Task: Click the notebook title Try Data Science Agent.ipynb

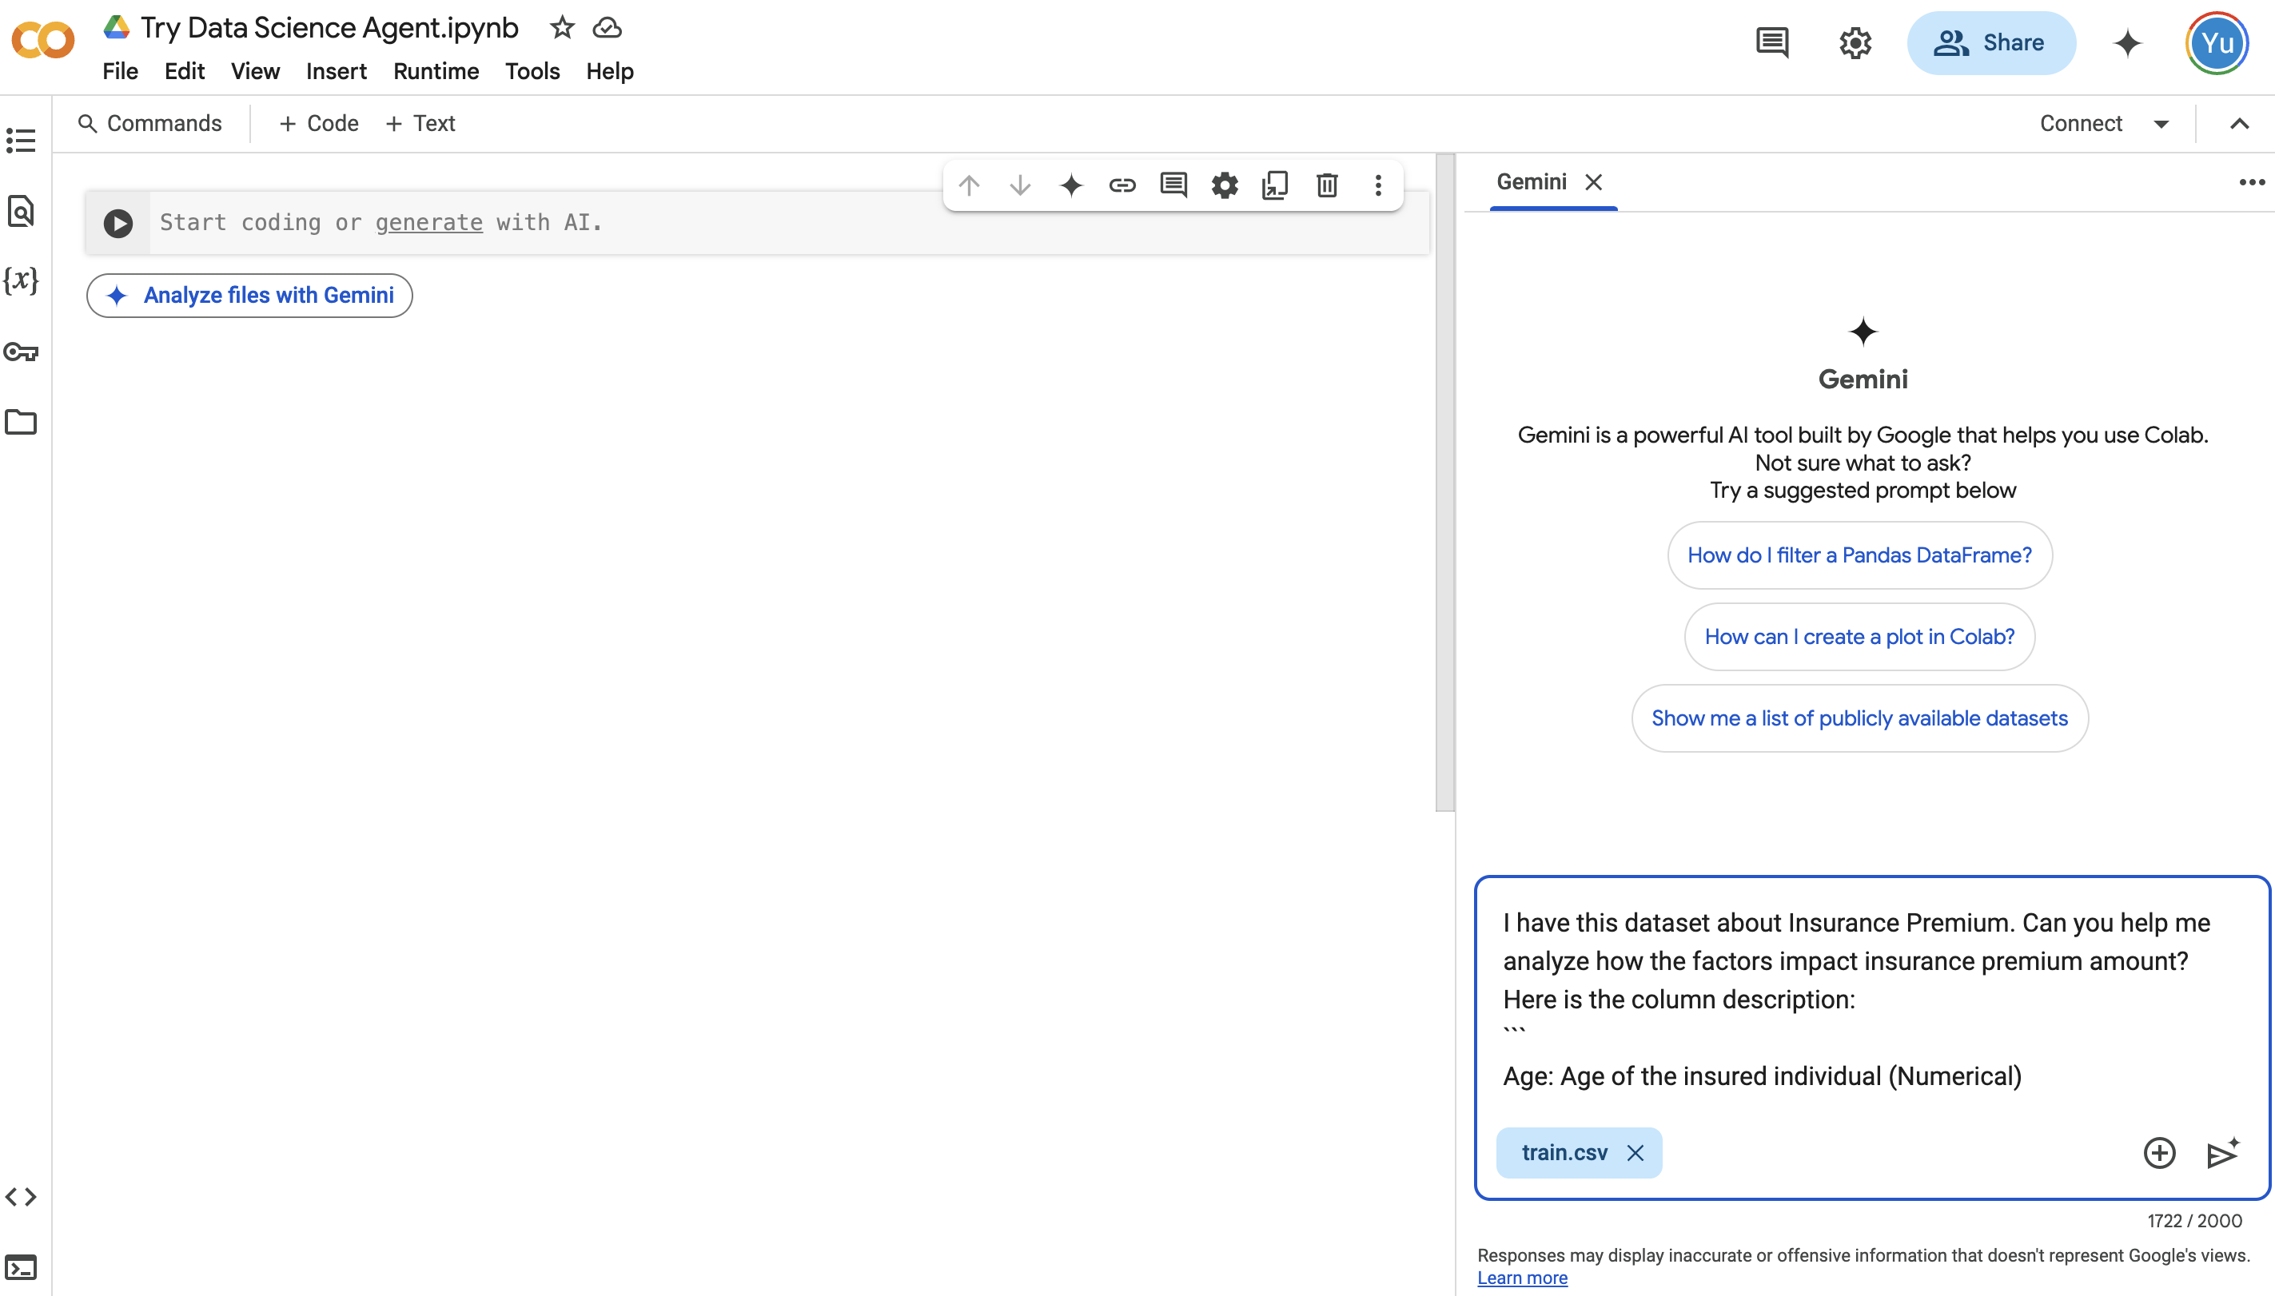Action: click(x=329, y=28)
